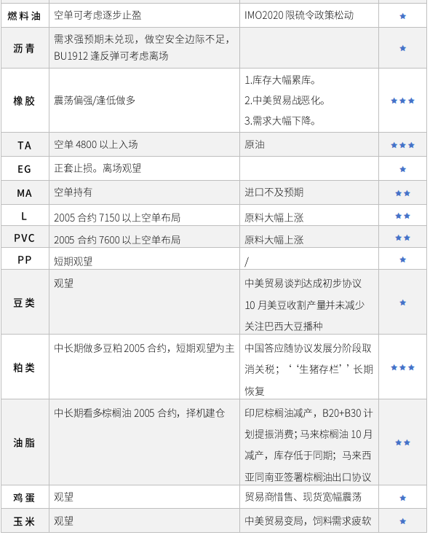Click the star rating in the 沥青 row
Screen dimensions: 430x535
click(402, 48)
